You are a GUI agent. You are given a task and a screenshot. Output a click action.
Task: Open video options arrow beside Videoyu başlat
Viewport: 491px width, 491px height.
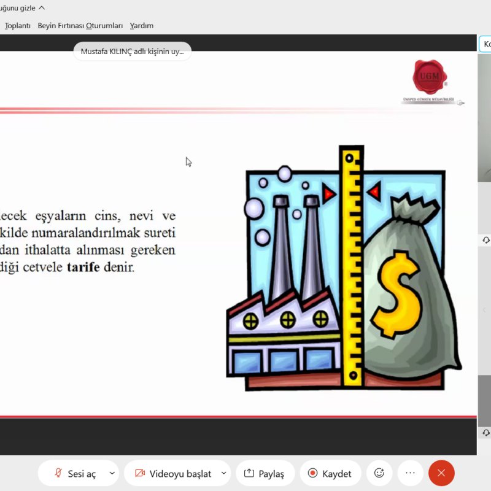(223, 473)
